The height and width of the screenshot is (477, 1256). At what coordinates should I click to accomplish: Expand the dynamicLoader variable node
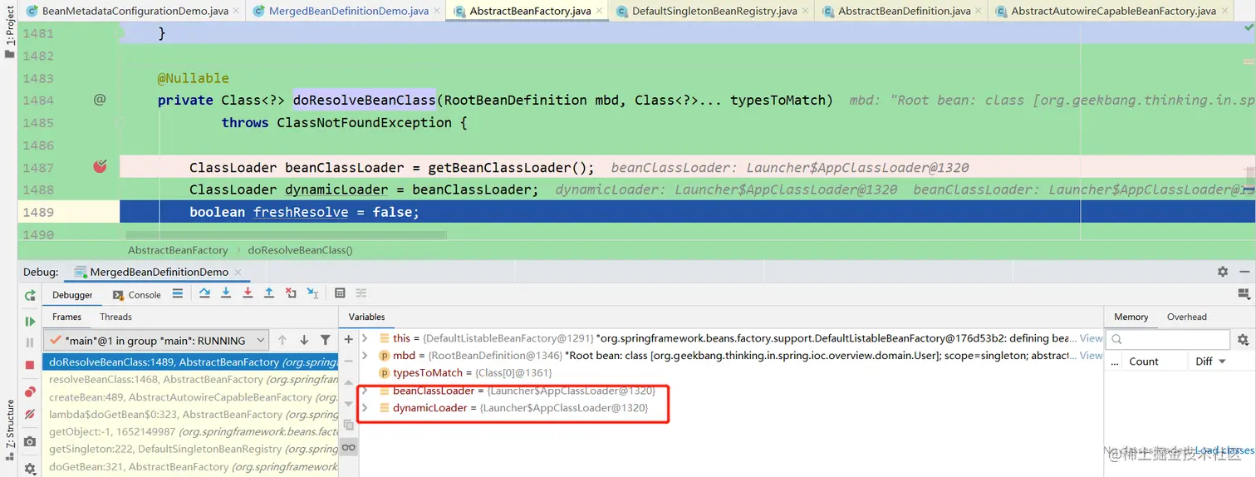pos(365,408)
